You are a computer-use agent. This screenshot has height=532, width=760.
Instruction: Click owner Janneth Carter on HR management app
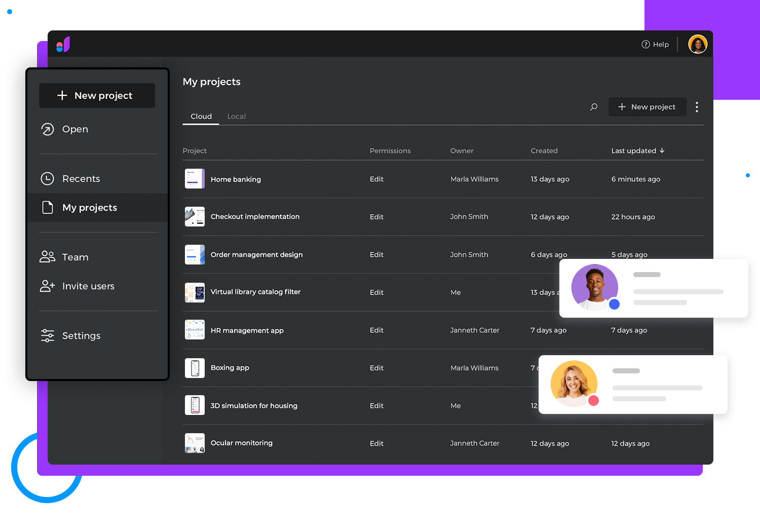coord(475,330)
